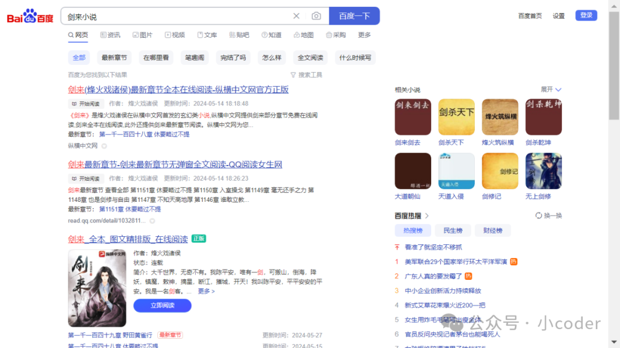
Task: Click the info icon beside 纵横中文网
Action: [103, 145]
